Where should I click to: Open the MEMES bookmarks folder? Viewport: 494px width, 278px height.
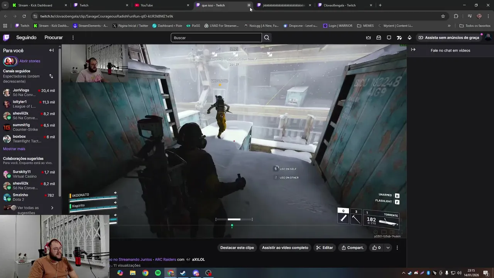point(365,26)
